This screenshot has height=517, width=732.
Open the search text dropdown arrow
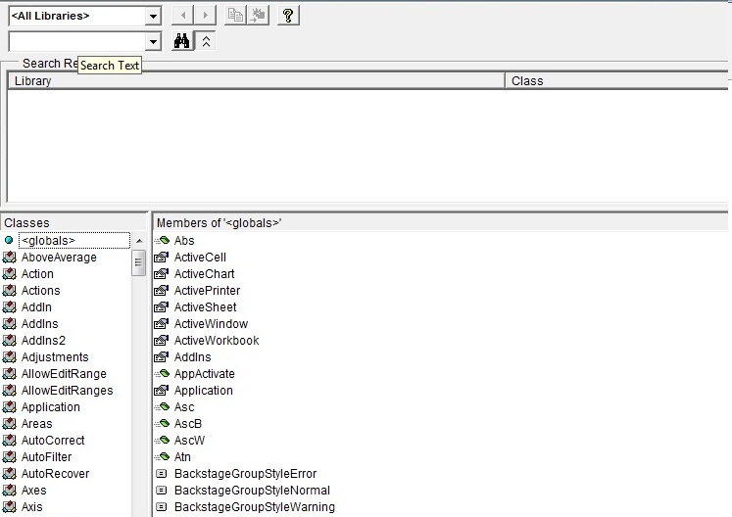153,42
